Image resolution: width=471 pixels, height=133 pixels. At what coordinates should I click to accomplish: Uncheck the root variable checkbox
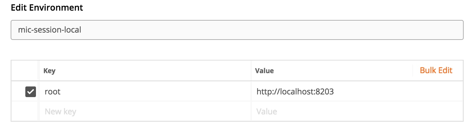pyautogui.click(x=31, y=91)
